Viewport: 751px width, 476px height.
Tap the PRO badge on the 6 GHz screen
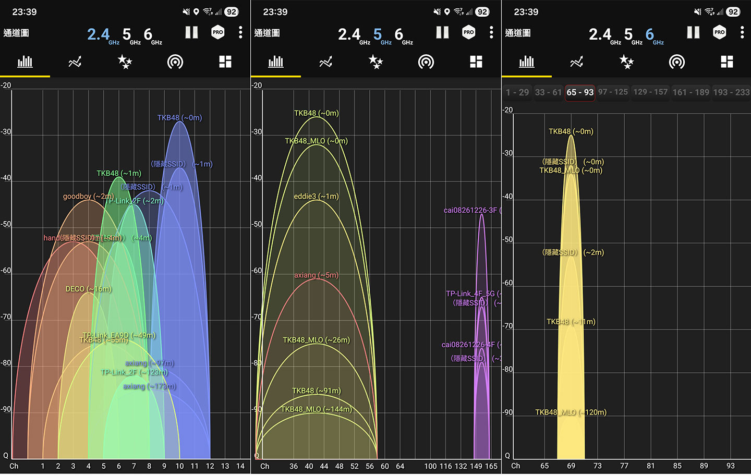coord(719,32)
